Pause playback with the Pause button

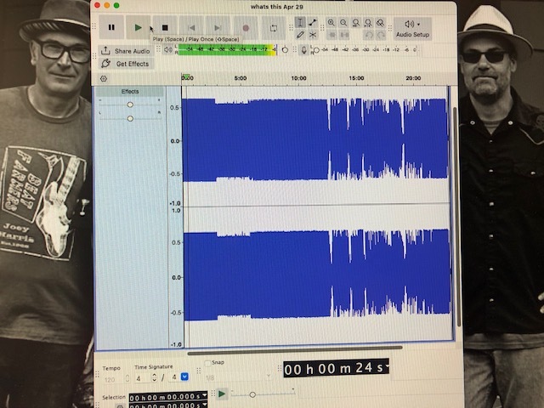pos(111,27)
